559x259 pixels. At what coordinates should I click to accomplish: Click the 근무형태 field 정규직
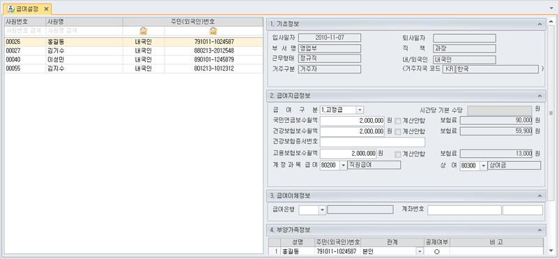[x=330, y=58]
